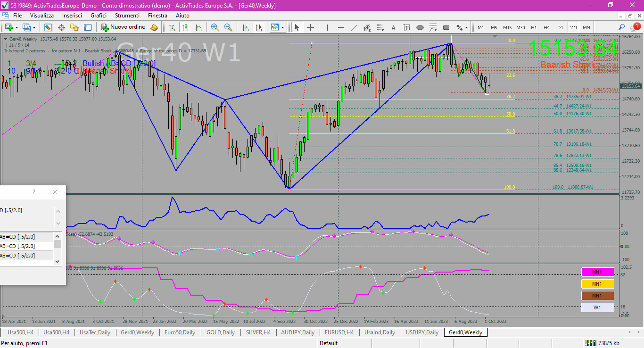The image size is (644, 348).
Task: Expand the profiles dropdown arrow
Action: tap(34, 27)
